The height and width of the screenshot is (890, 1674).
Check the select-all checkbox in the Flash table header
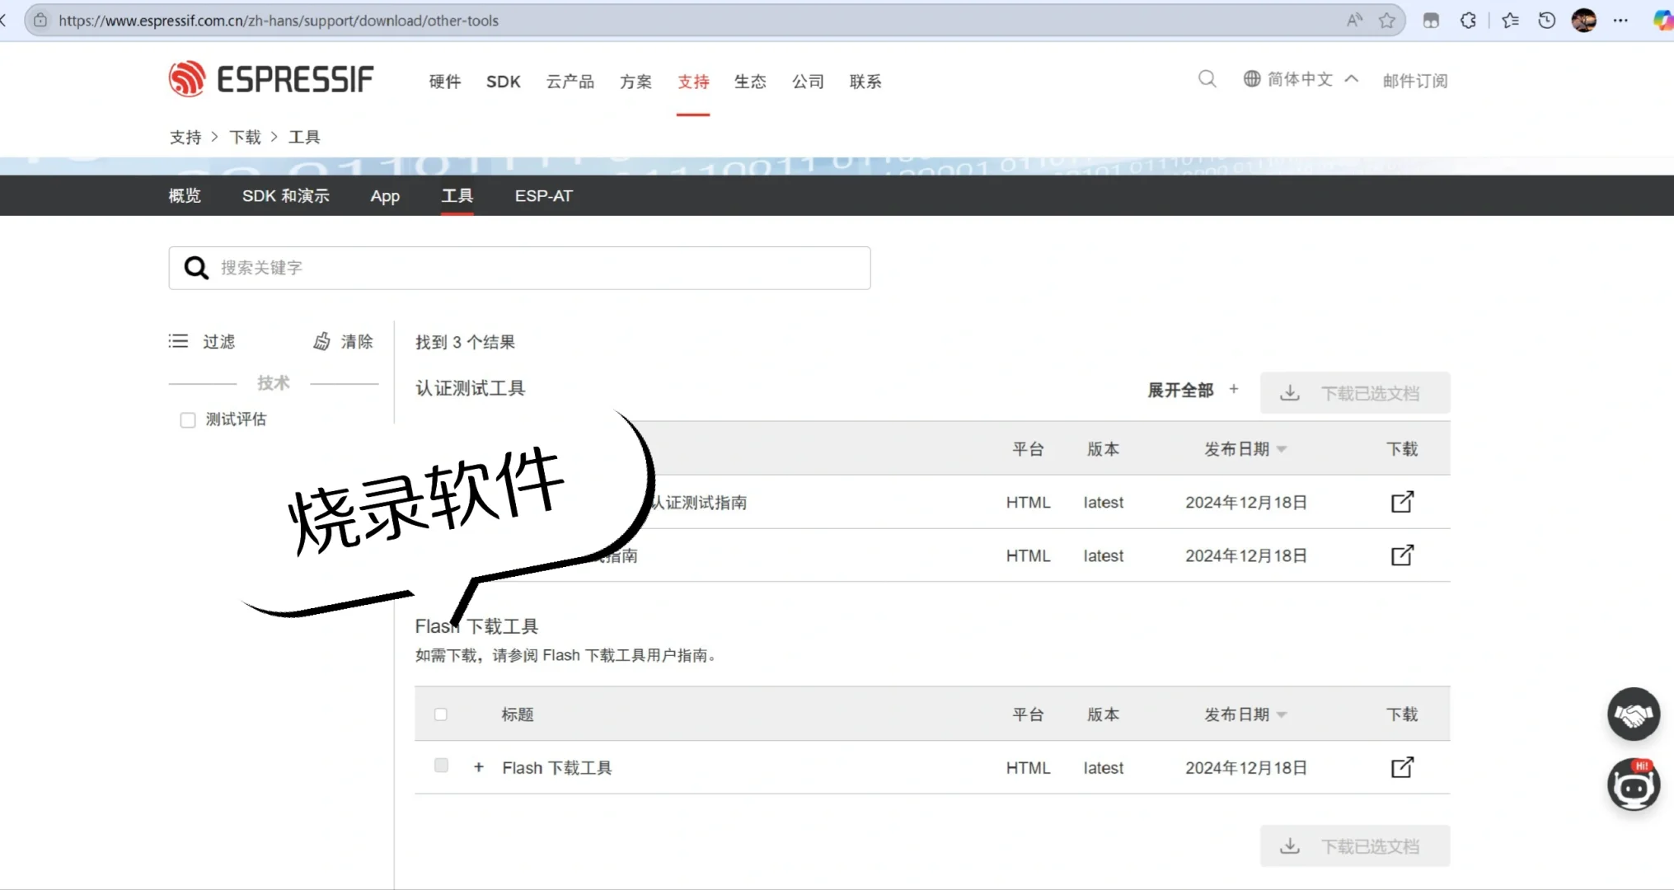[441, 714]
